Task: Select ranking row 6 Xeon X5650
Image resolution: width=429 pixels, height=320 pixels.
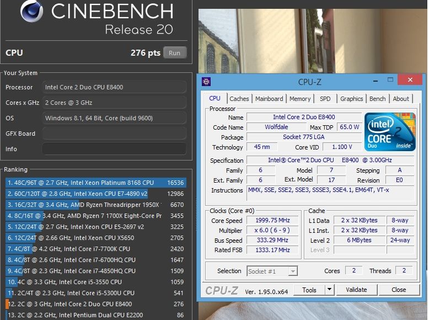Action: point(96,238)
